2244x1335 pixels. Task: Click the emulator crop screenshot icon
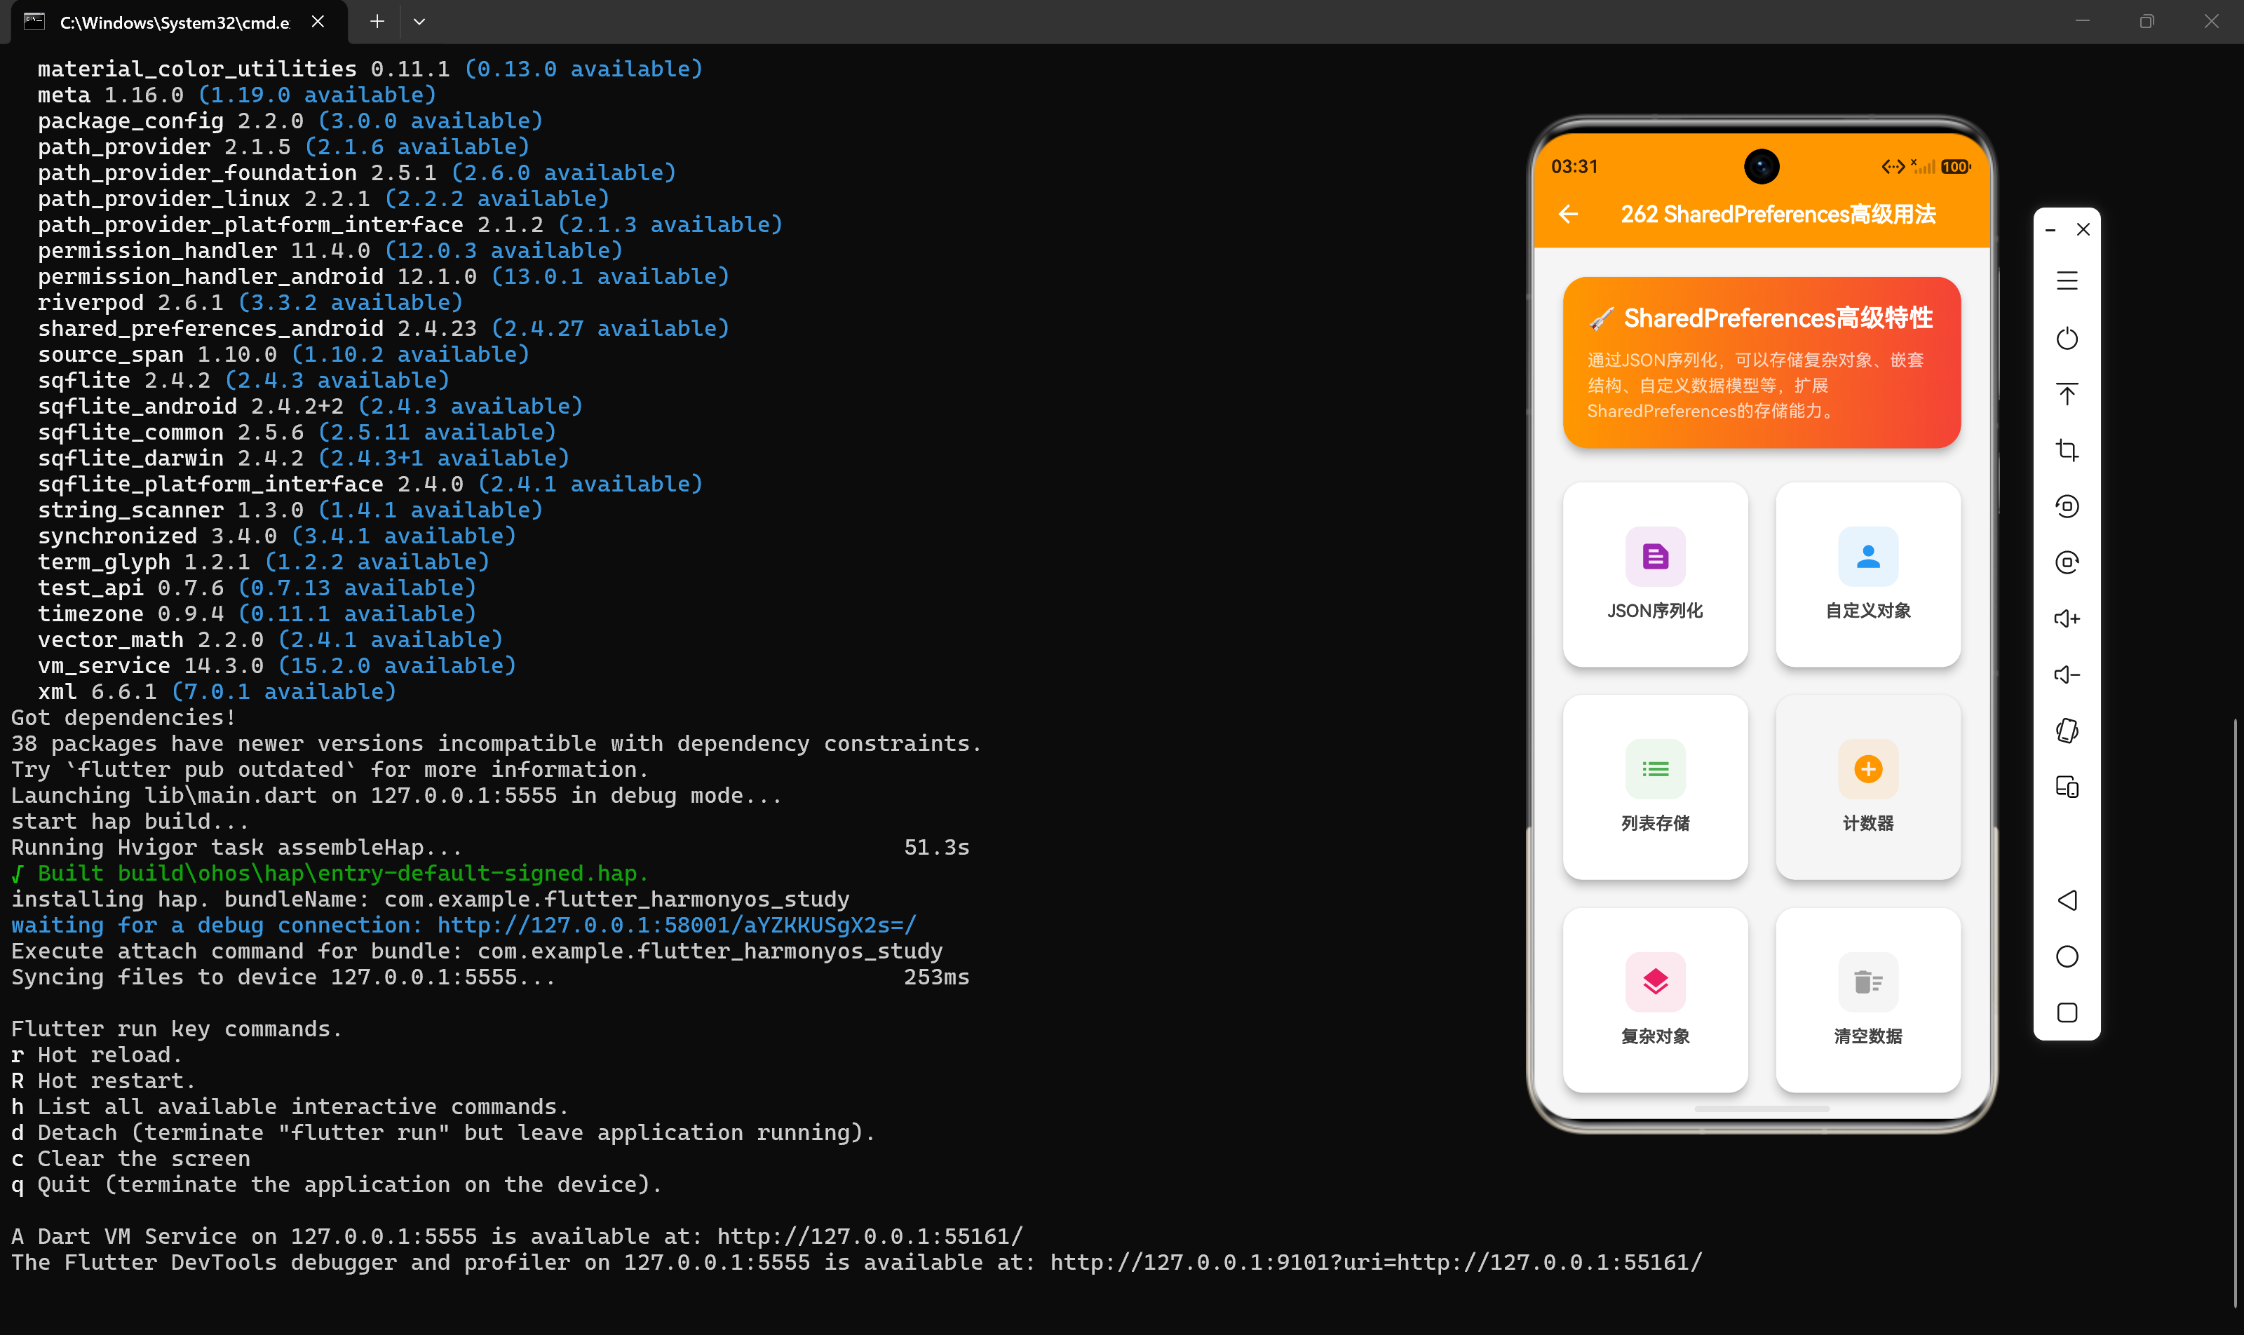pyautogui.click(x=2067, y=450)
